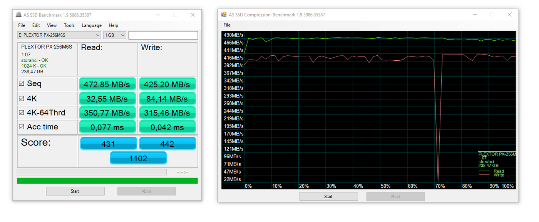539x222 pixels.
Task: Click the empty text field beside size dropdown
Action: pos(163,35)
